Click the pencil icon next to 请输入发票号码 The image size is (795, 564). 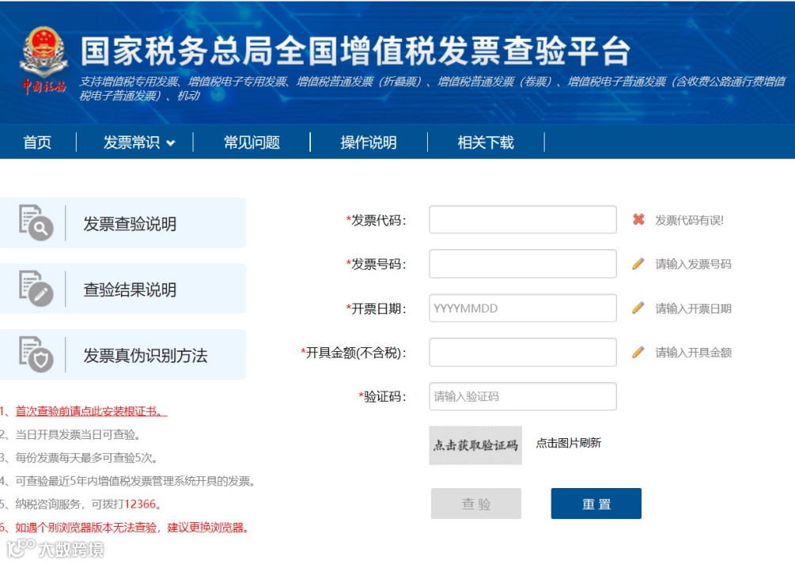click(x=638, y=263)
